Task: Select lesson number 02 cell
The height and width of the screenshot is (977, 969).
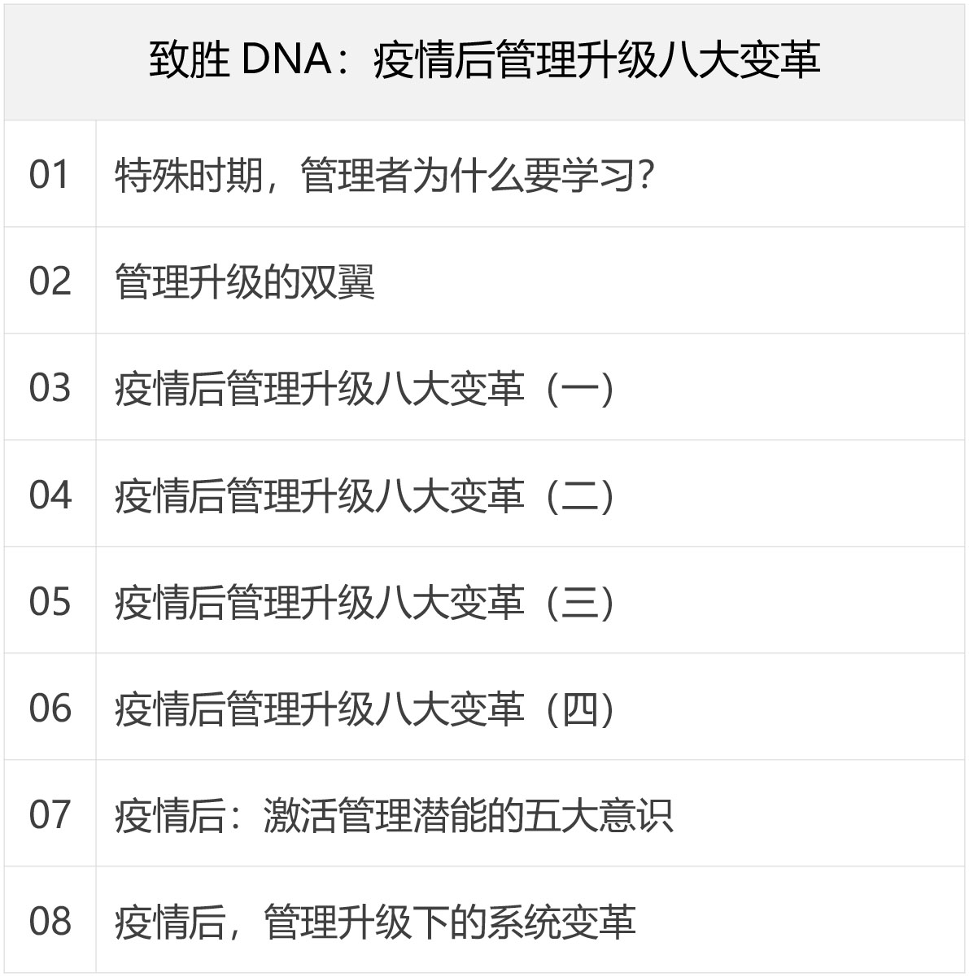Action: 50,281
